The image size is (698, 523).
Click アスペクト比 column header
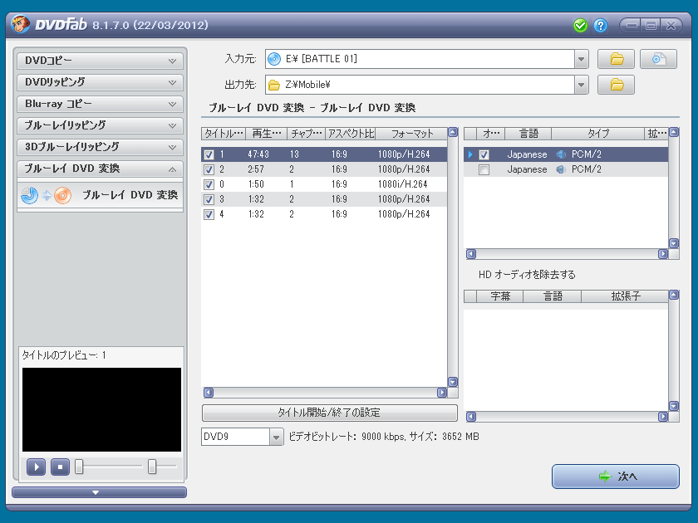click(x=351, y=134)
